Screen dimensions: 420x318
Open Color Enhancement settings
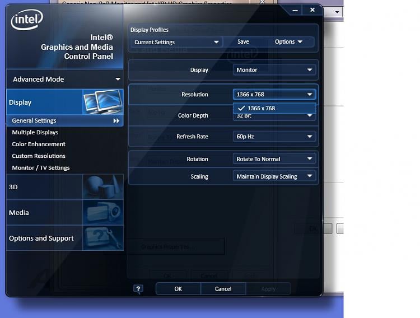[x=39, y=144]
